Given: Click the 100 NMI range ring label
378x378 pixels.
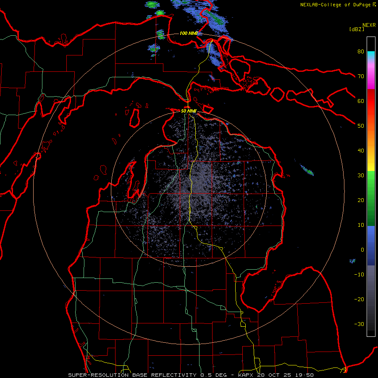Looking at the screenshot, I should pyautogui.click(x=189, y=33).
